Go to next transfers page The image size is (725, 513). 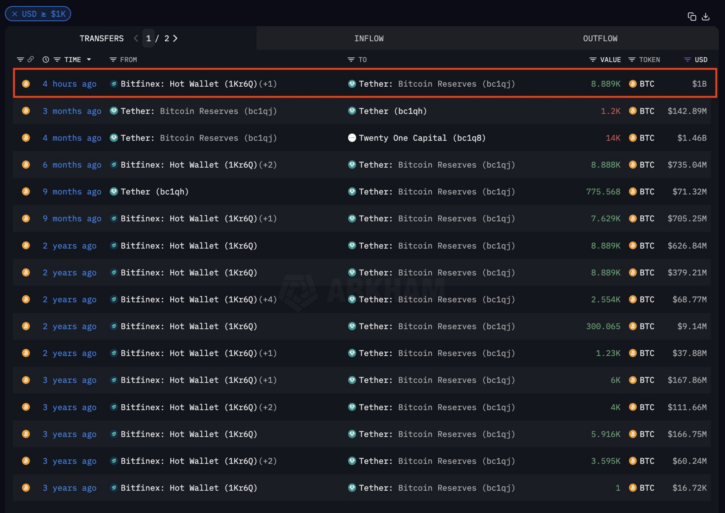(x=176, y=38)
